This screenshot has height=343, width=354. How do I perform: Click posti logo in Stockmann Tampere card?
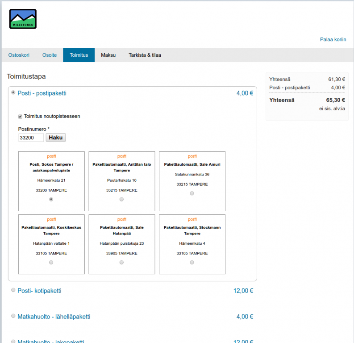pyautogui.click(x=192, y=219)
